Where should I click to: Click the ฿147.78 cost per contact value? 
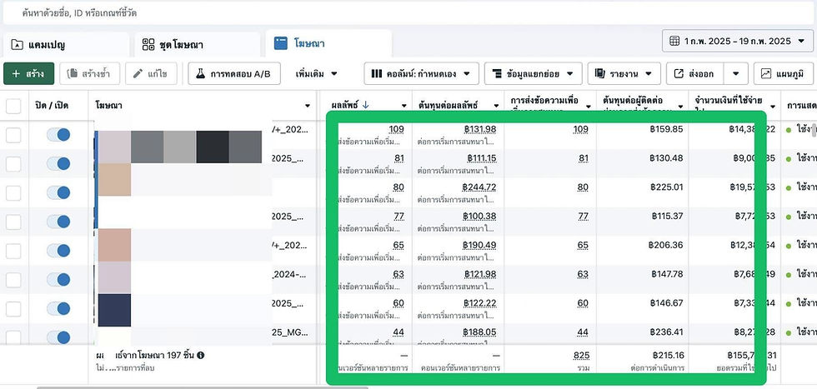(x=666, y=274)
